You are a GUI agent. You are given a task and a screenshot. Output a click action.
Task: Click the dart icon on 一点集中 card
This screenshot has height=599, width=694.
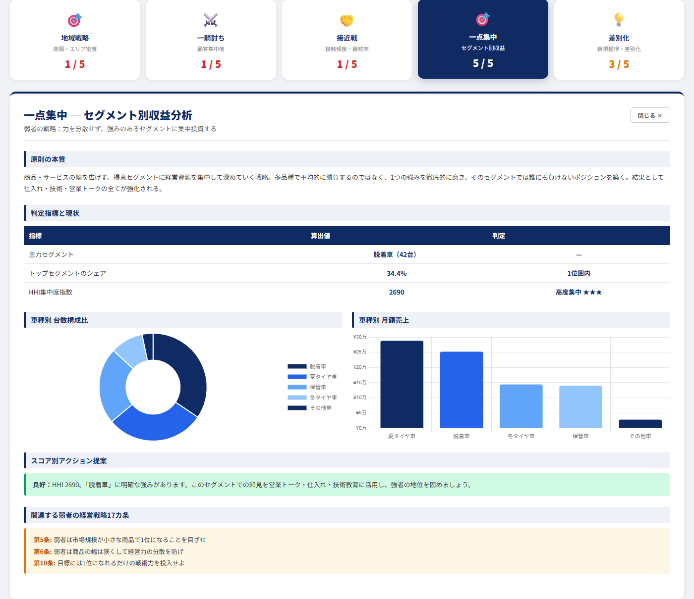pos(482,20)
